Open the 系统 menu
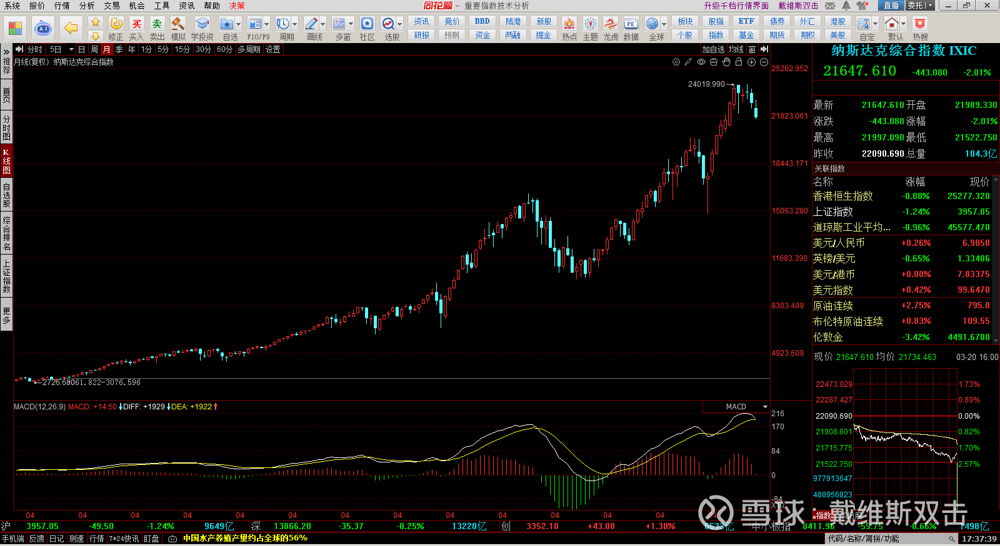This screenshot has width=1000, height=546. pos(12,6)
